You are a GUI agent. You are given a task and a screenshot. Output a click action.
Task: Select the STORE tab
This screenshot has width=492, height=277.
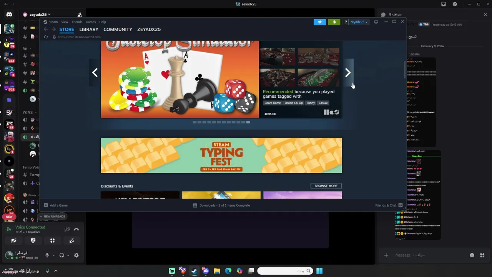(x=66, y=29)
